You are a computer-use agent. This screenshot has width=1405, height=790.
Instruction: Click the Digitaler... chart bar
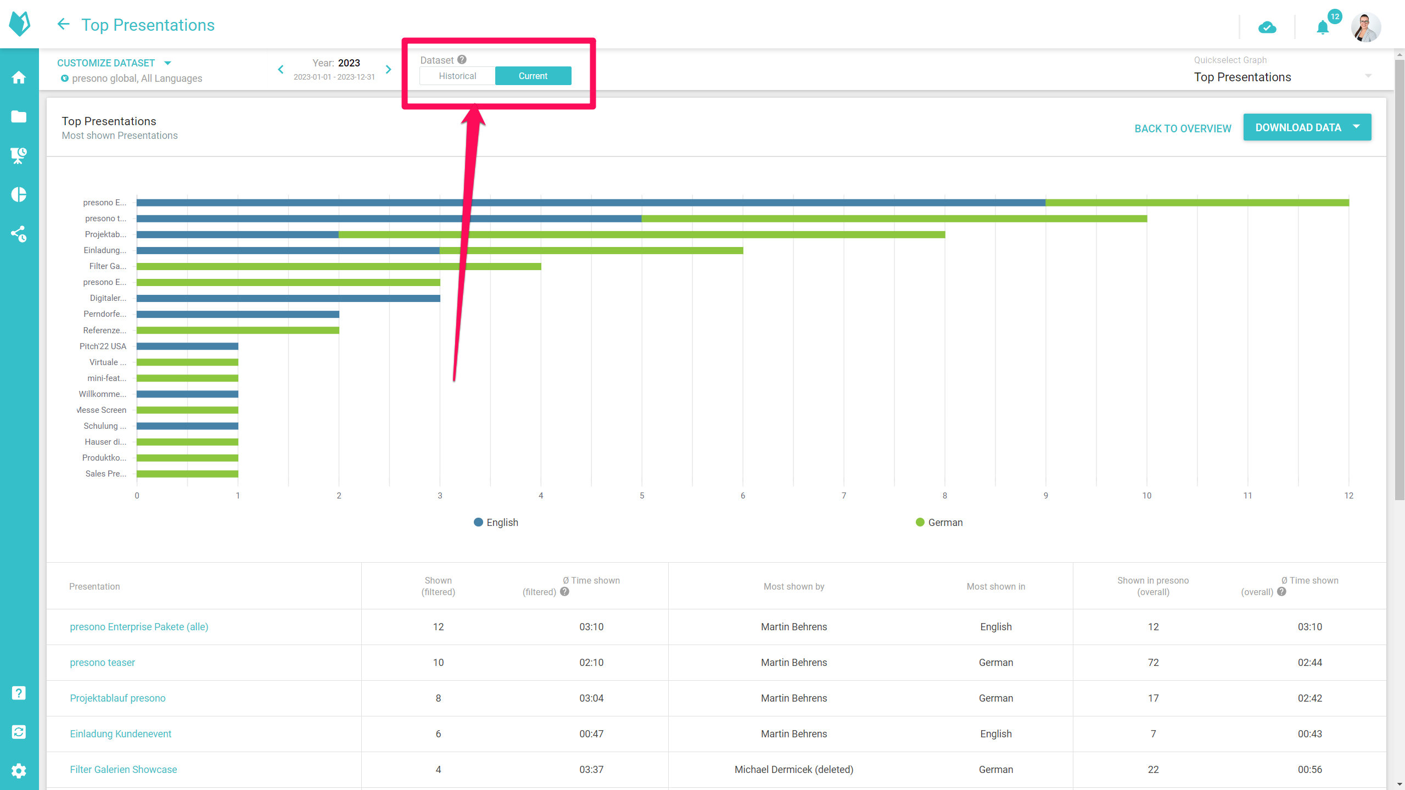[x=288, y=298]
